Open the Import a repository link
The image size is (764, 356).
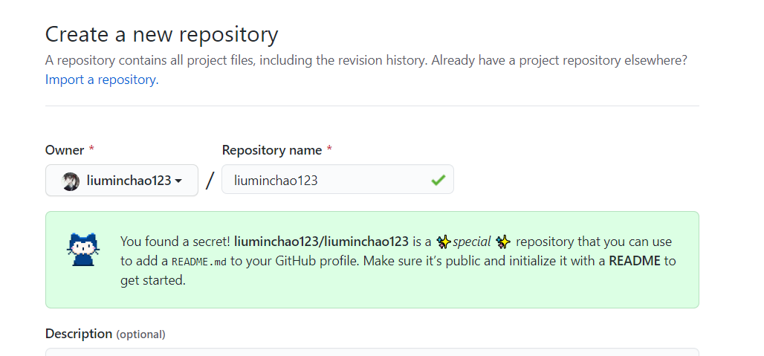pos(102,80)
